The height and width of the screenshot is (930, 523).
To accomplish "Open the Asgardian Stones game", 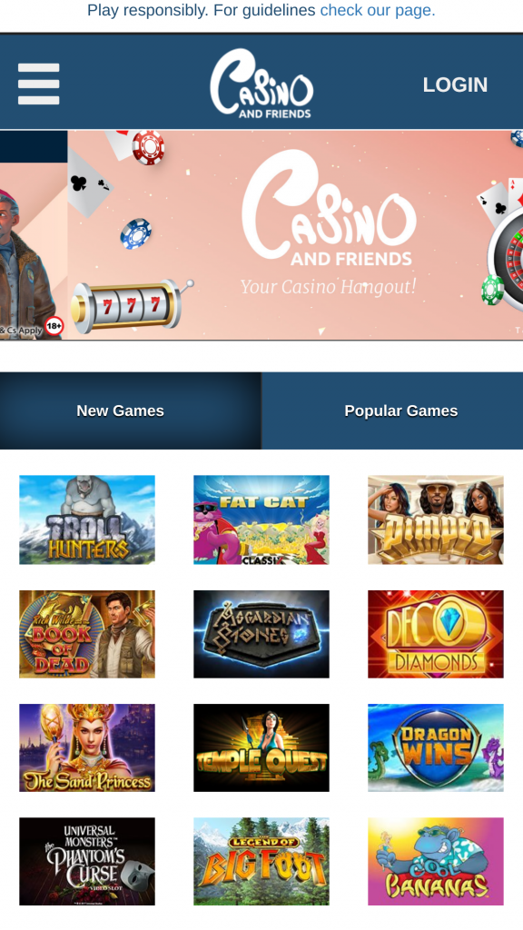I will click(261, 634).
